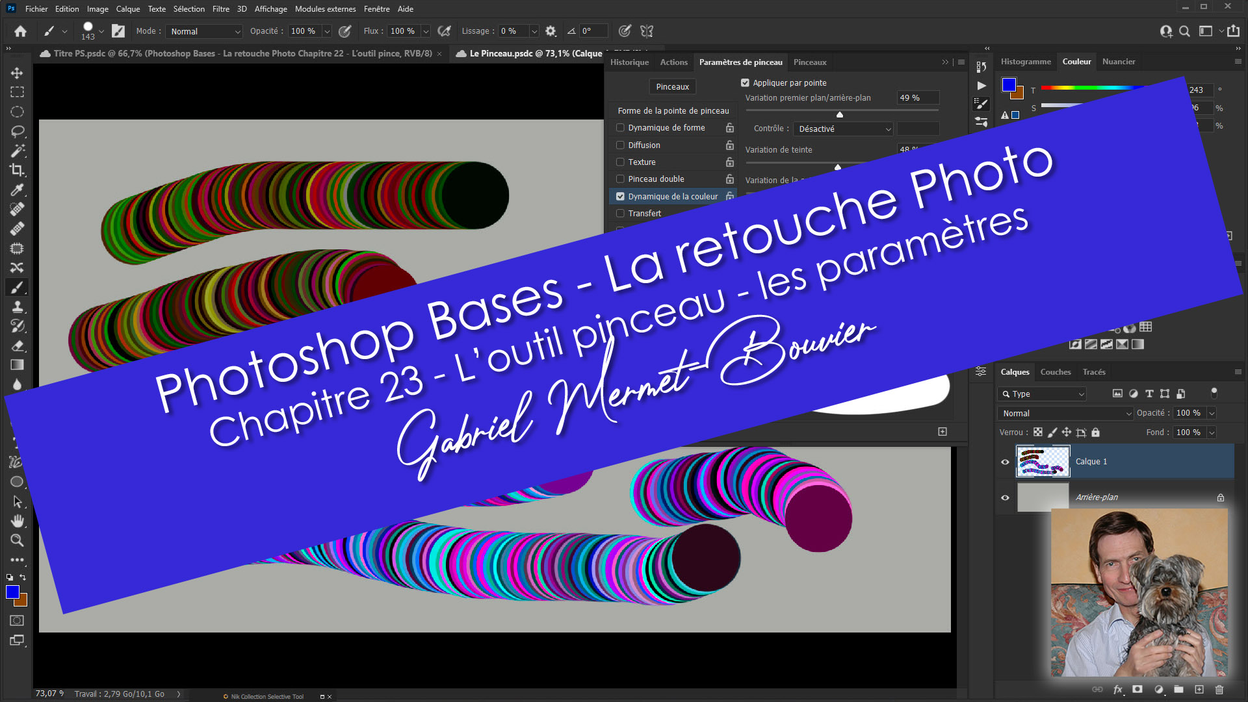The width and height of the screenshot is (1248, 702).
Task: Select the Lasso tool
Action: tap(17, 131)
